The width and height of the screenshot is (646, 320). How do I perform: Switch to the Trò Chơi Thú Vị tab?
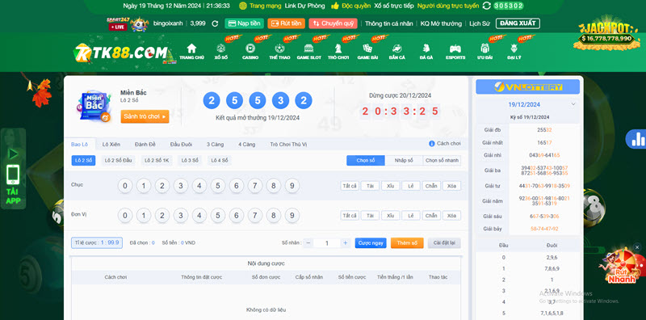tap(288, 145)
